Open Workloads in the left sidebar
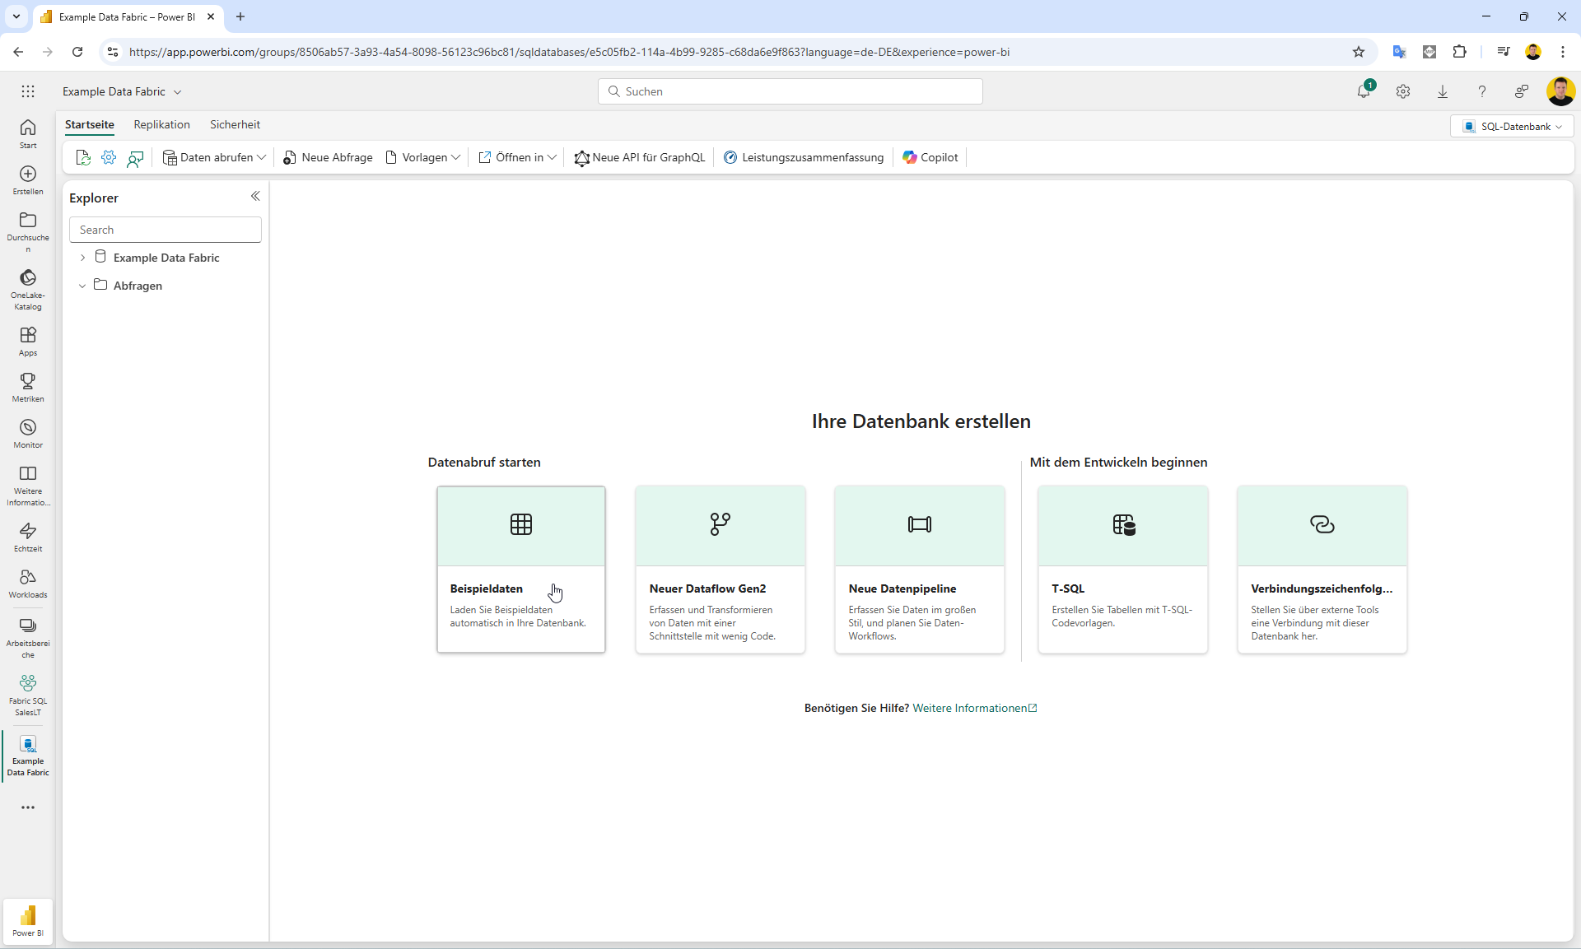The height and width of the screenshot is (949, 1581). click(x=28, y=584)
